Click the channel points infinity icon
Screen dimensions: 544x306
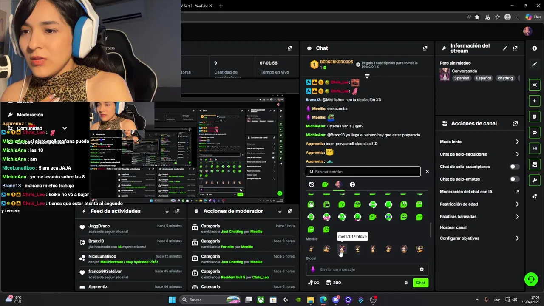click(314, 283)
